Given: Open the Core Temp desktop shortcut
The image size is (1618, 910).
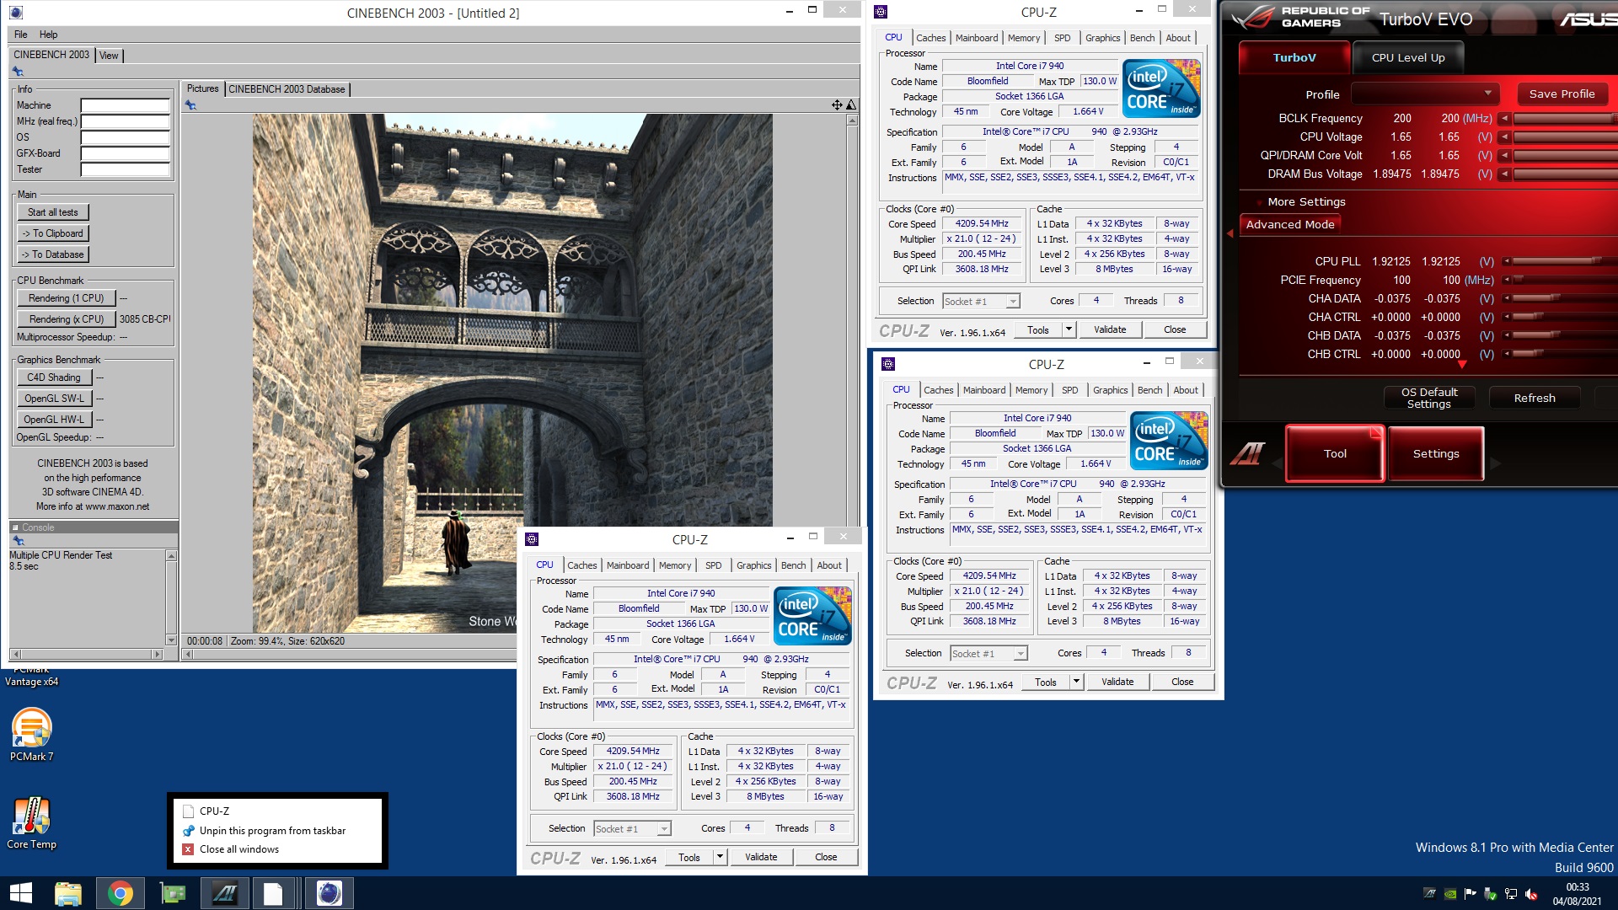Looking at the screenshot, I should pyautogui.click(x=32, y=823).
